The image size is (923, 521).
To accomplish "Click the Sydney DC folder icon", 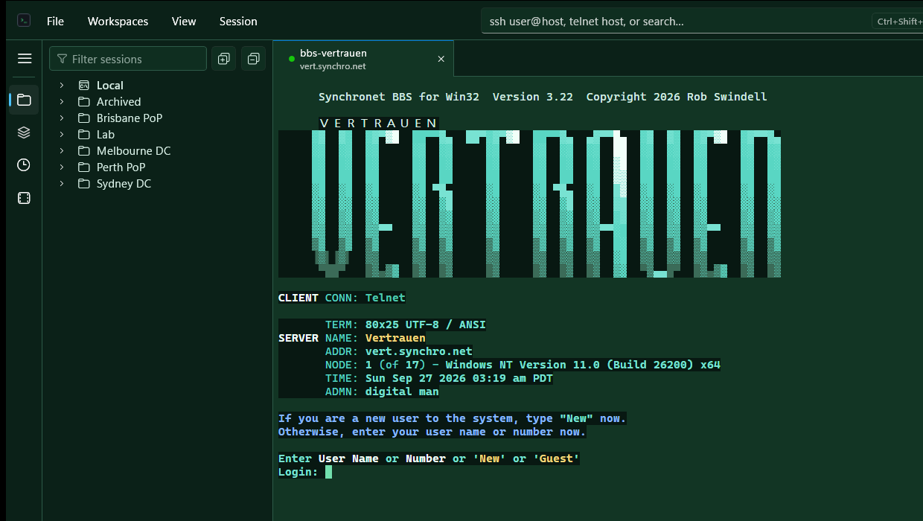I will coord(84,184).
